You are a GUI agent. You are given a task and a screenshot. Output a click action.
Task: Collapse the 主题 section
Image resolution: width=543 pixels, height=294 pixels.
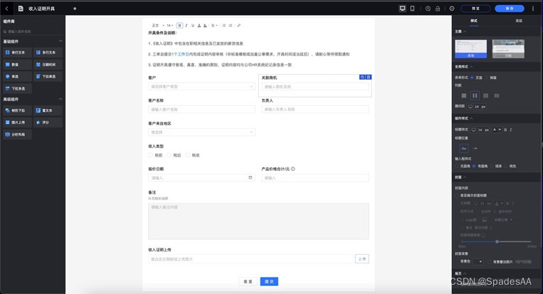tap(465, 31)
